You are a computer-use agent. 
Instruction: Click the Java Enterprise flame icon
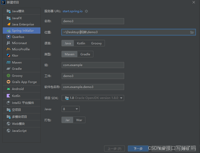(8, 24)
